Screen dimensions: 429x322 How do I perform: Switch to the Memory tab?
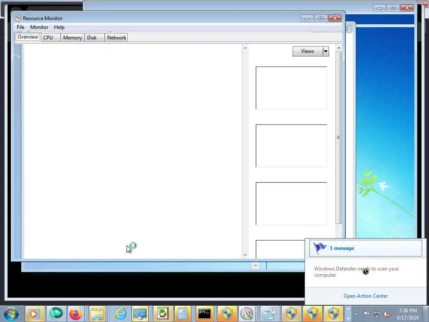(x=72, y=37)
